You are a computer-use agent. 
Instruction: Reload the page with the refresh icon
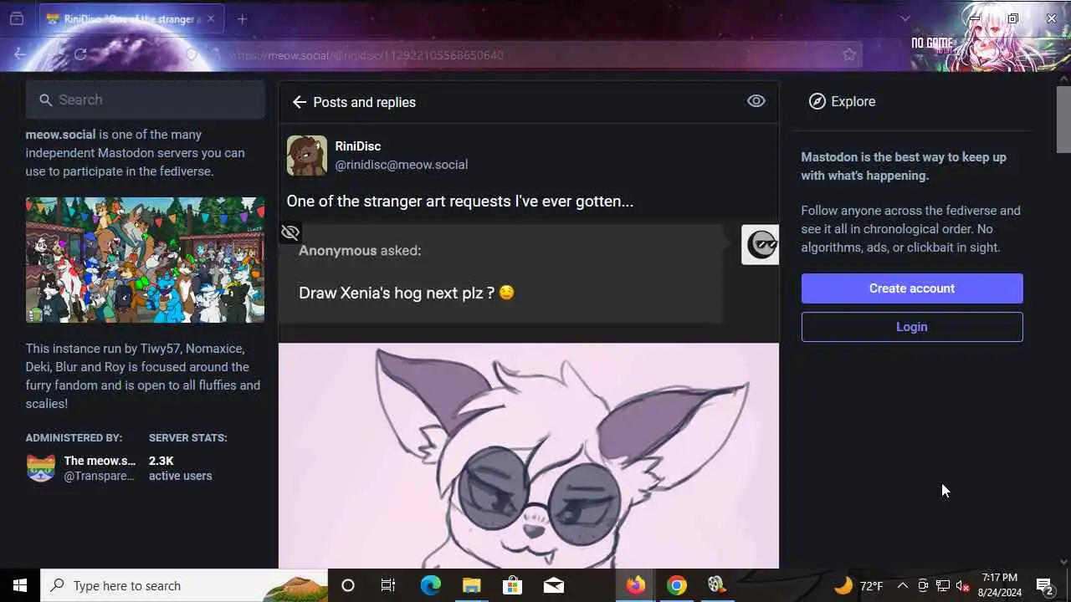80,54
